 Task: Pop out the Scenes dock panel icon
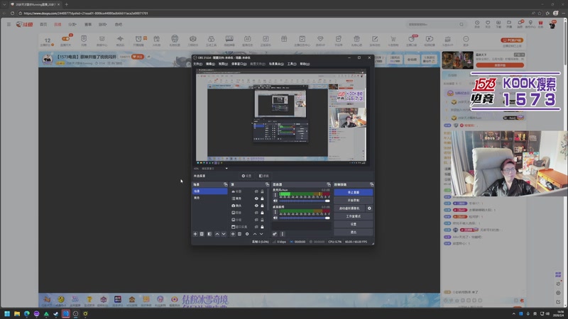(225, 184)
